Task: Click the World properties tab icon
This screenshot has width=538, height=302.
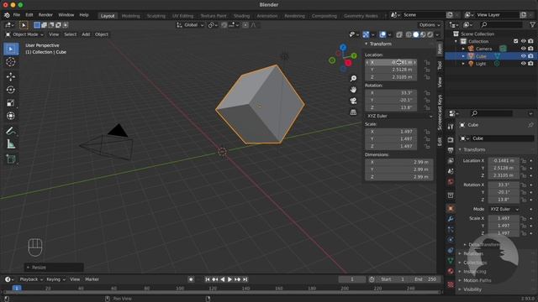Action: pyautogui.click(x=451, y=181)
